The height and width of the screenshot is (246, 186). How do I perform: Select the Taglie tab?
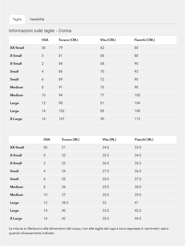[x=17, y=19]
